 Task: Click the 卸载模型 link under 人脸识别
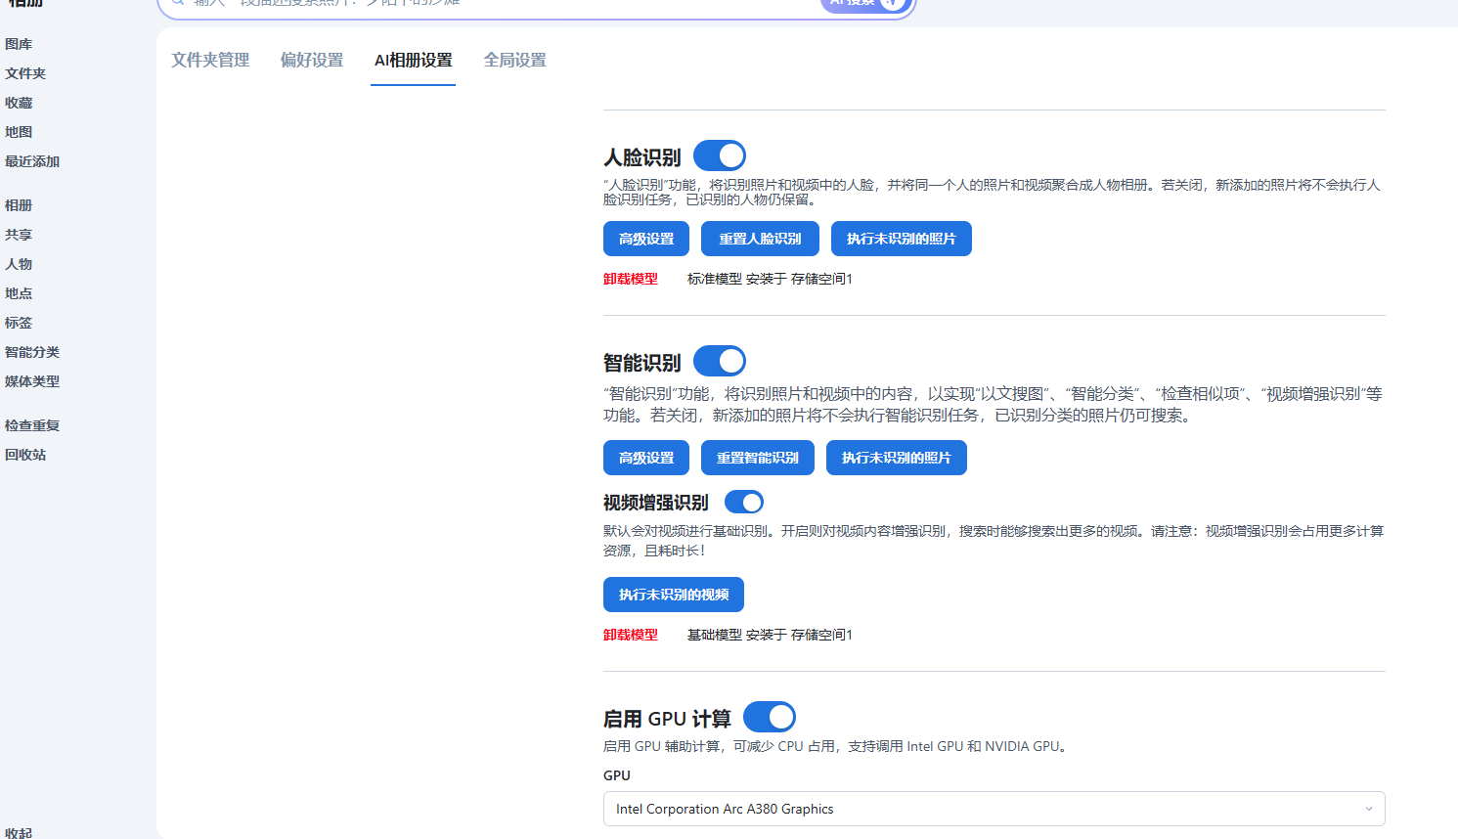pyautogui.click(x=630, y=279)
